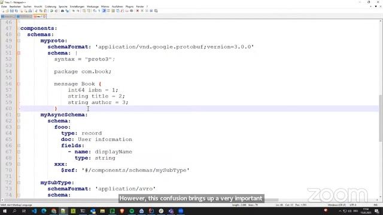Click 'application/avro' value on line 73

click(x=125, y=189)
